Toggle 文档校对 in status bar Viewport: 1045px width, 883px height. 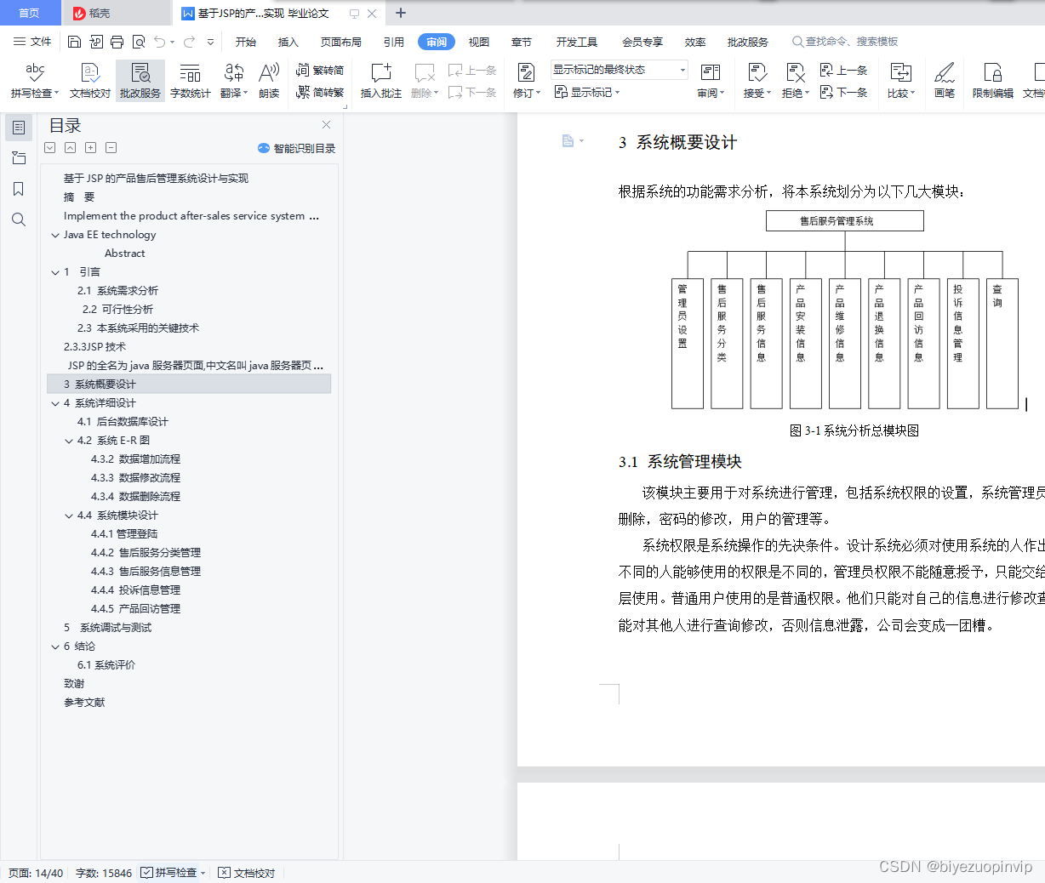coord(247,873)
